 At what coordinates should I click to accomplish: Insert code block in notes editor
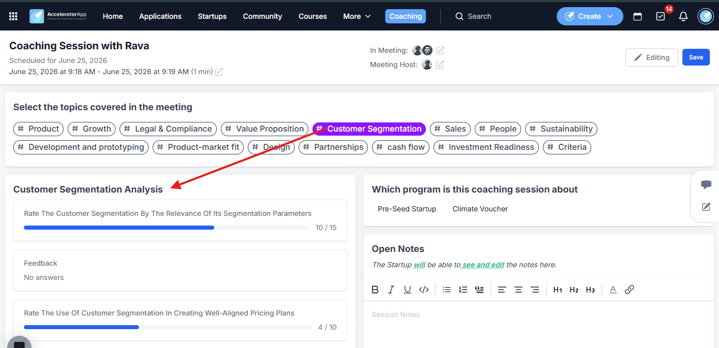(424, 290)
